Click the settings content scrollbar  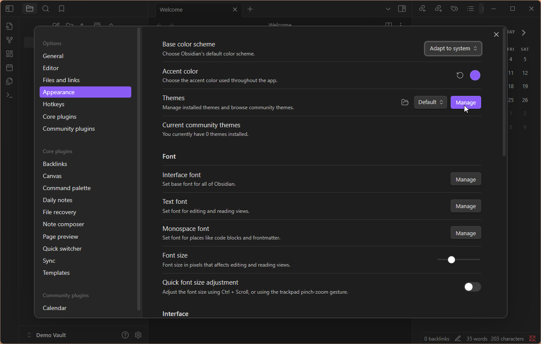click(504, 92)
